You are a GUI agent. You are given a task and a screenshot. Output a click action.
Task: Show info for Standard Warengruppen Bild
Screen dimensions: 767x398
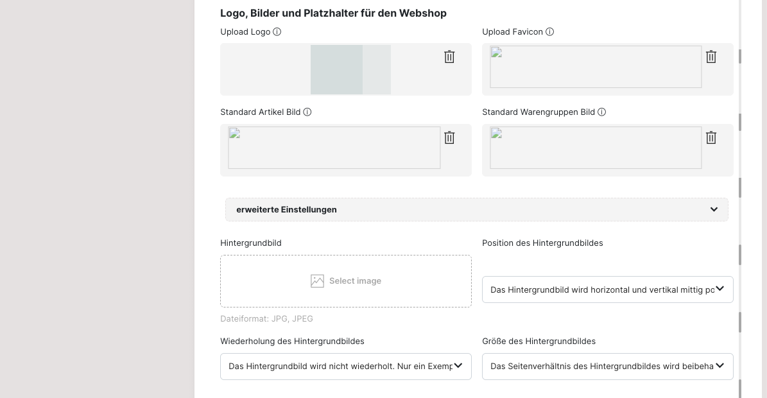click(601, 112)
